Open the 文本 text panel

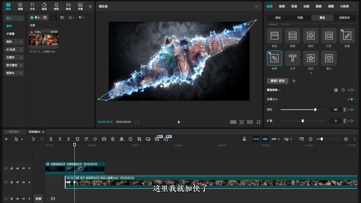32,6
